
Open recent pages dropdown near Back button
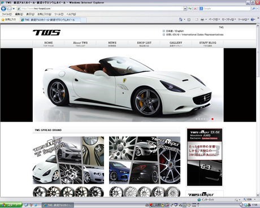pos(14,8)
